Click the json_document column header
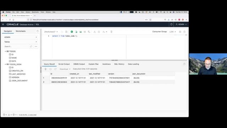Viewport: 227px width, 128px height. click(x=139, y=74)
